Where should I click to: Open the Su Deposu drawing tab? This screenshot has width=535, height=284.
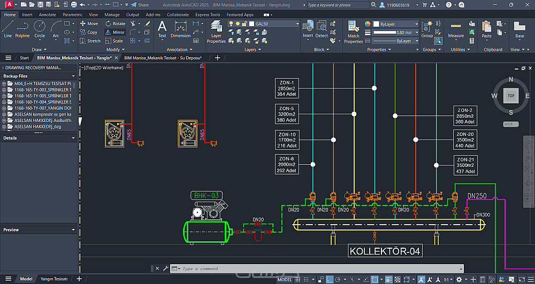point(163,58)
